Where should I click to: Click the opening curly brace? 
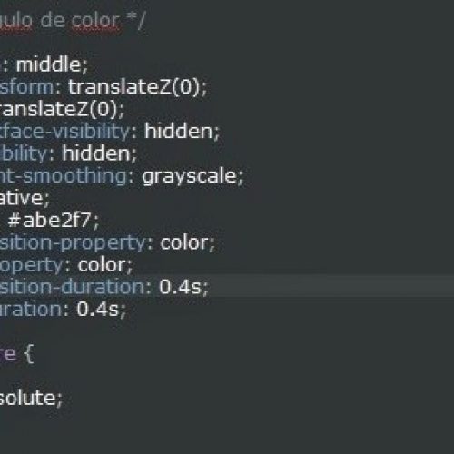coord(28,354)
